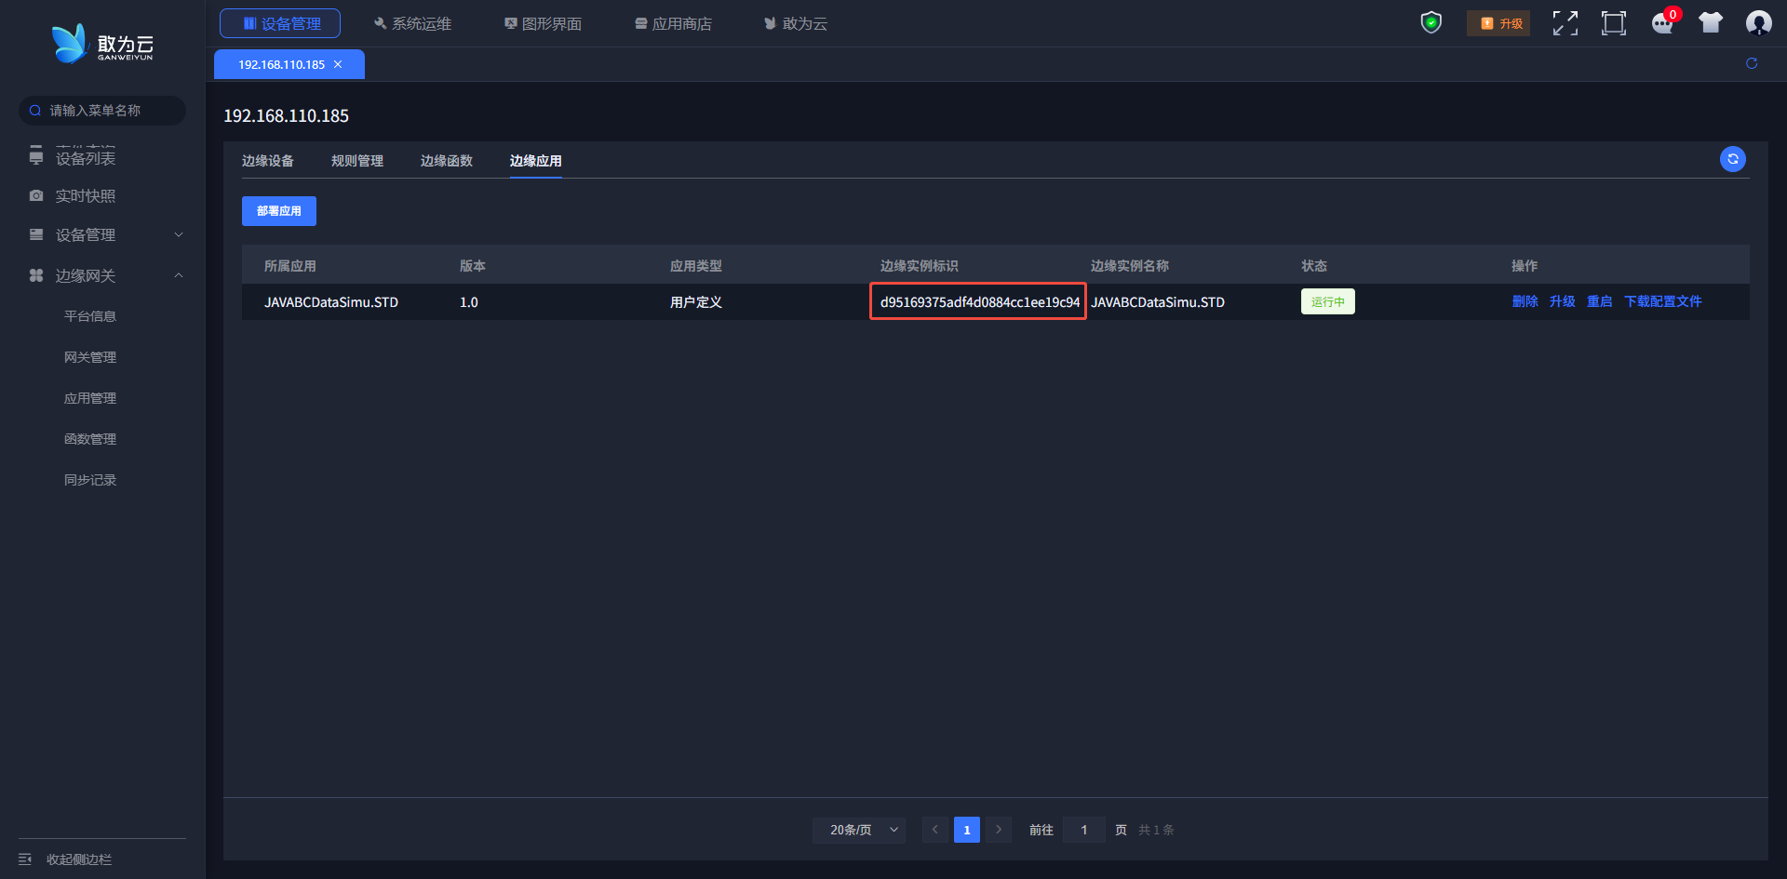1787x879 pixels.
Task: Click the instance ID d95169375adf4d0884cc1ee19c94
Action: (x=980, y=302)
